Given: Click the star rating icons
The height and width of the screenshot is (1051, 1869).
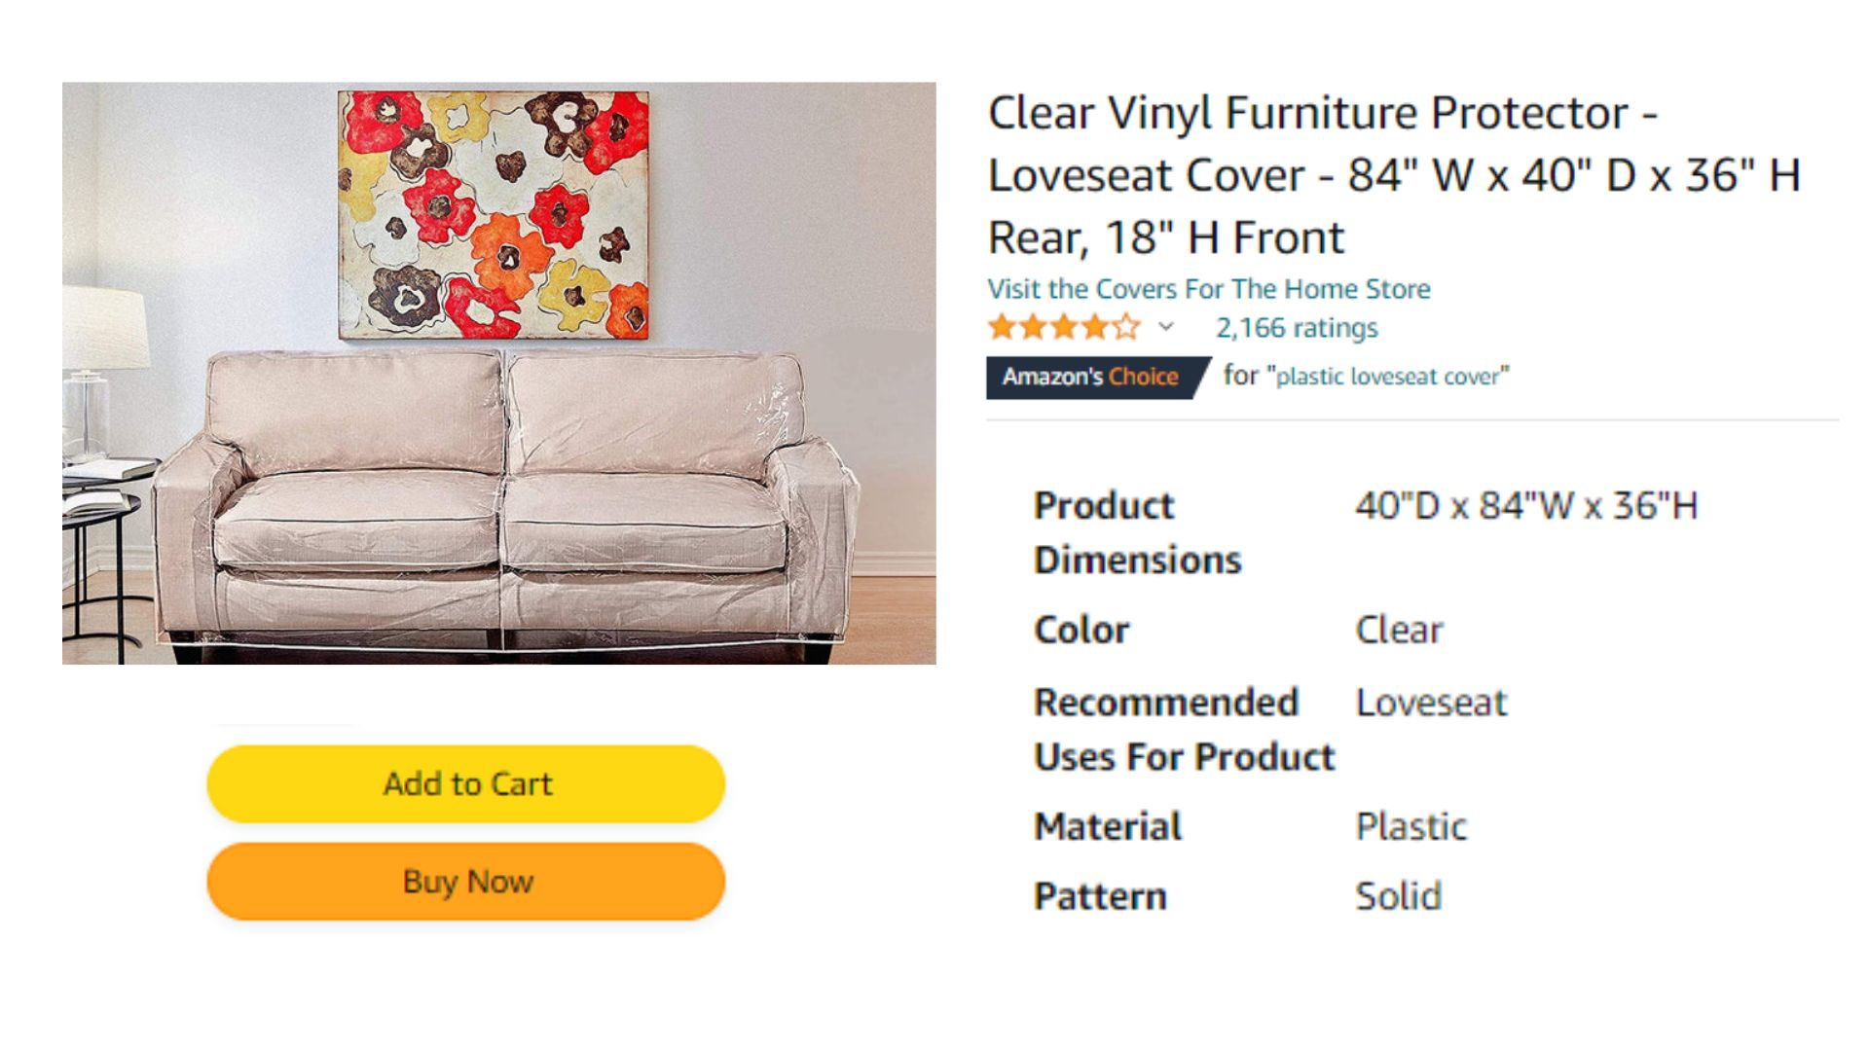Looking at the screenshot, I should 1064,327.
